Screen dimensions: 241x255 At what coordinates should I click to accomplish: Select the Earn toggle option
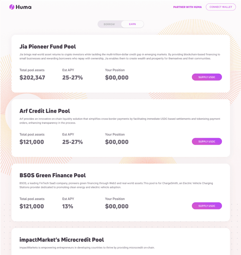click(132, 24)
